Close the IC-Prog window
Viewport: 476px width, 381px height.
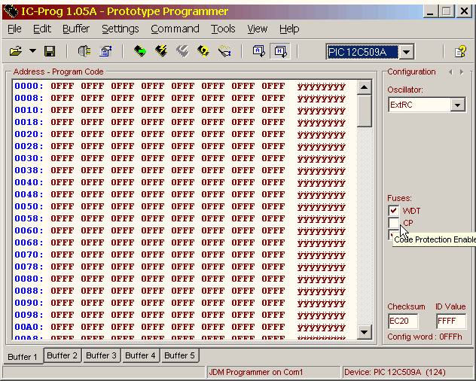[x=464, y=11]
